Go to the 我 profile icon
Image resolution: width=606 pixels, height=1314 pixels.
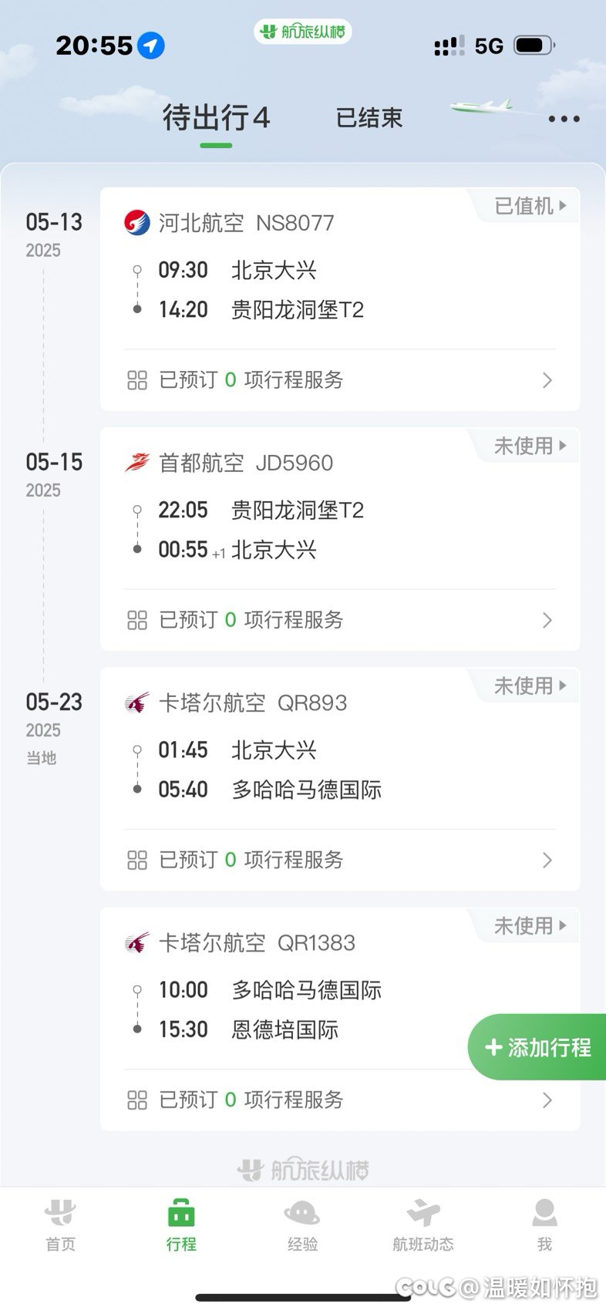click(544, 1213)
